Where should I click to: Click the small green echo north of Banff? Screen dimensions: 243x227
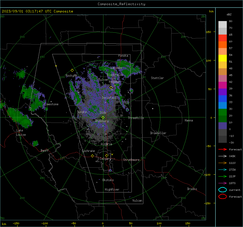(x=35, y=143)
